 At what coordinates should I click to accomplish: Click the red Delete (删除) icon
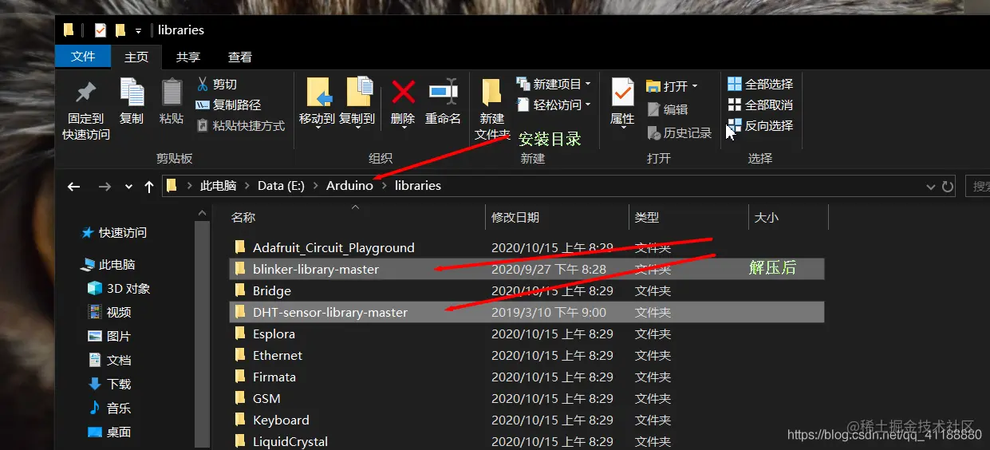(x=403, y=92)
